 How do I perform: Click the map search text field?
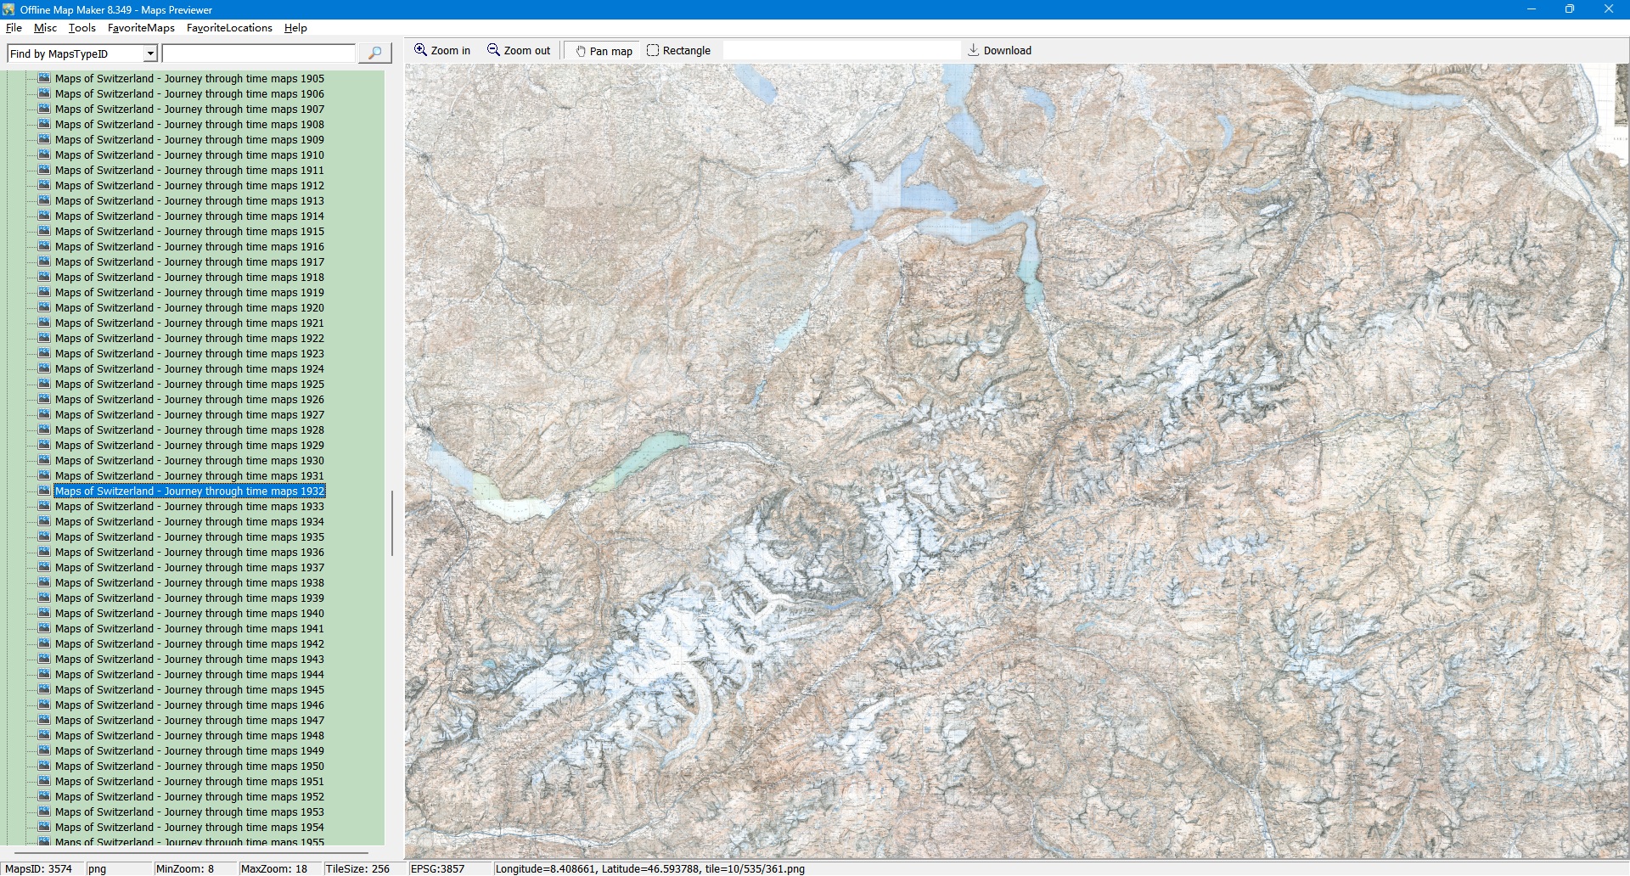[x=259, y=53]
